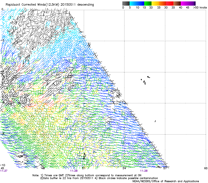Click the longitude axis label '51'
The image size is (208, 183).
click(83, 168)
